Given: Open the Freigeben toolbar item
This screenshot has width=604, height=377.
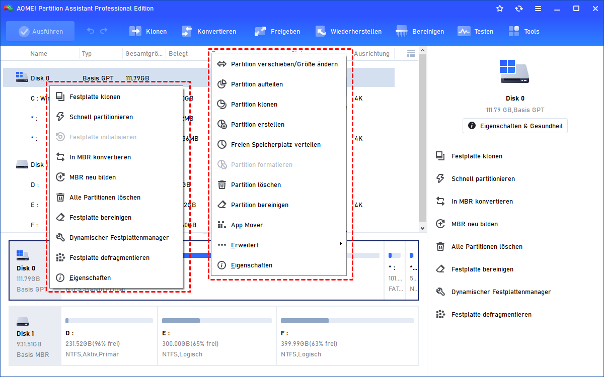Looking at the screenshot, I should click(x=277, y=31).
